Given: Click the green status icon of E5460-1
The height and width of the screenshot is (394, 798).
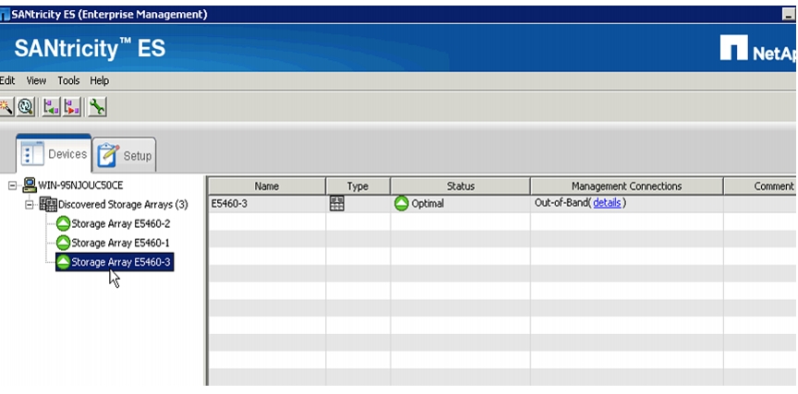Looking at the screenshot, I should click(63, 243).
